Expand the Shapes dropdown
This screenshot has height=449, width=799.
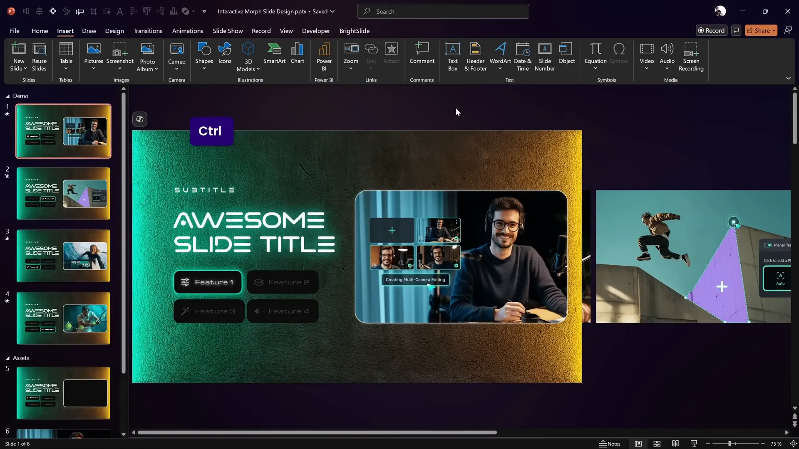click(204, 69)
